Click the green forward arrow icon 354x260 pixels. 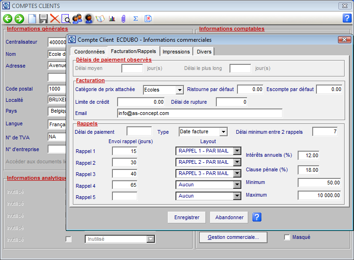click(19, 19)
